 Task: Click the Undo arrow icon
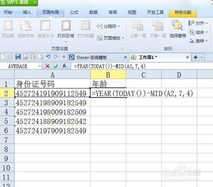[48, 57]
